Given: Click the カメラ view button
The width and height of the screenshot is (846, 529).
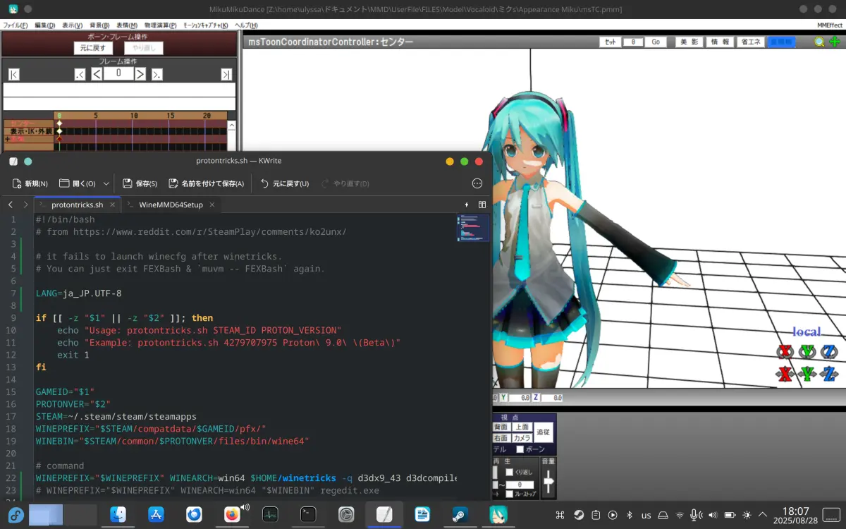Looking at the screenshot, I should [x=522, y=438].
